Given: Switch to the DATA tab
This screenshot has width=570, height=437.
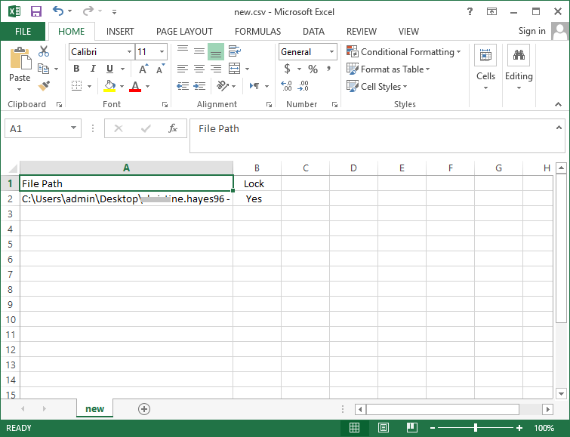Looking at the screenshot, I should pos(313,32).
